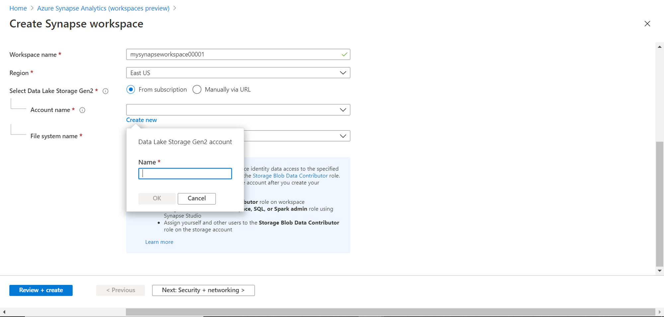
Task: Open the Region dropdown
Action: tap(238, 73)
